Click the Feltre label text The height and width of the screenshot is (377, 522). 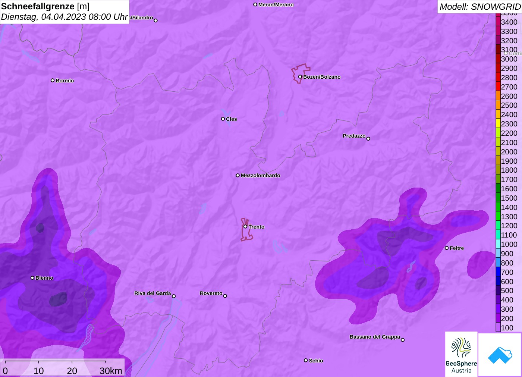(x=457, y=248)
